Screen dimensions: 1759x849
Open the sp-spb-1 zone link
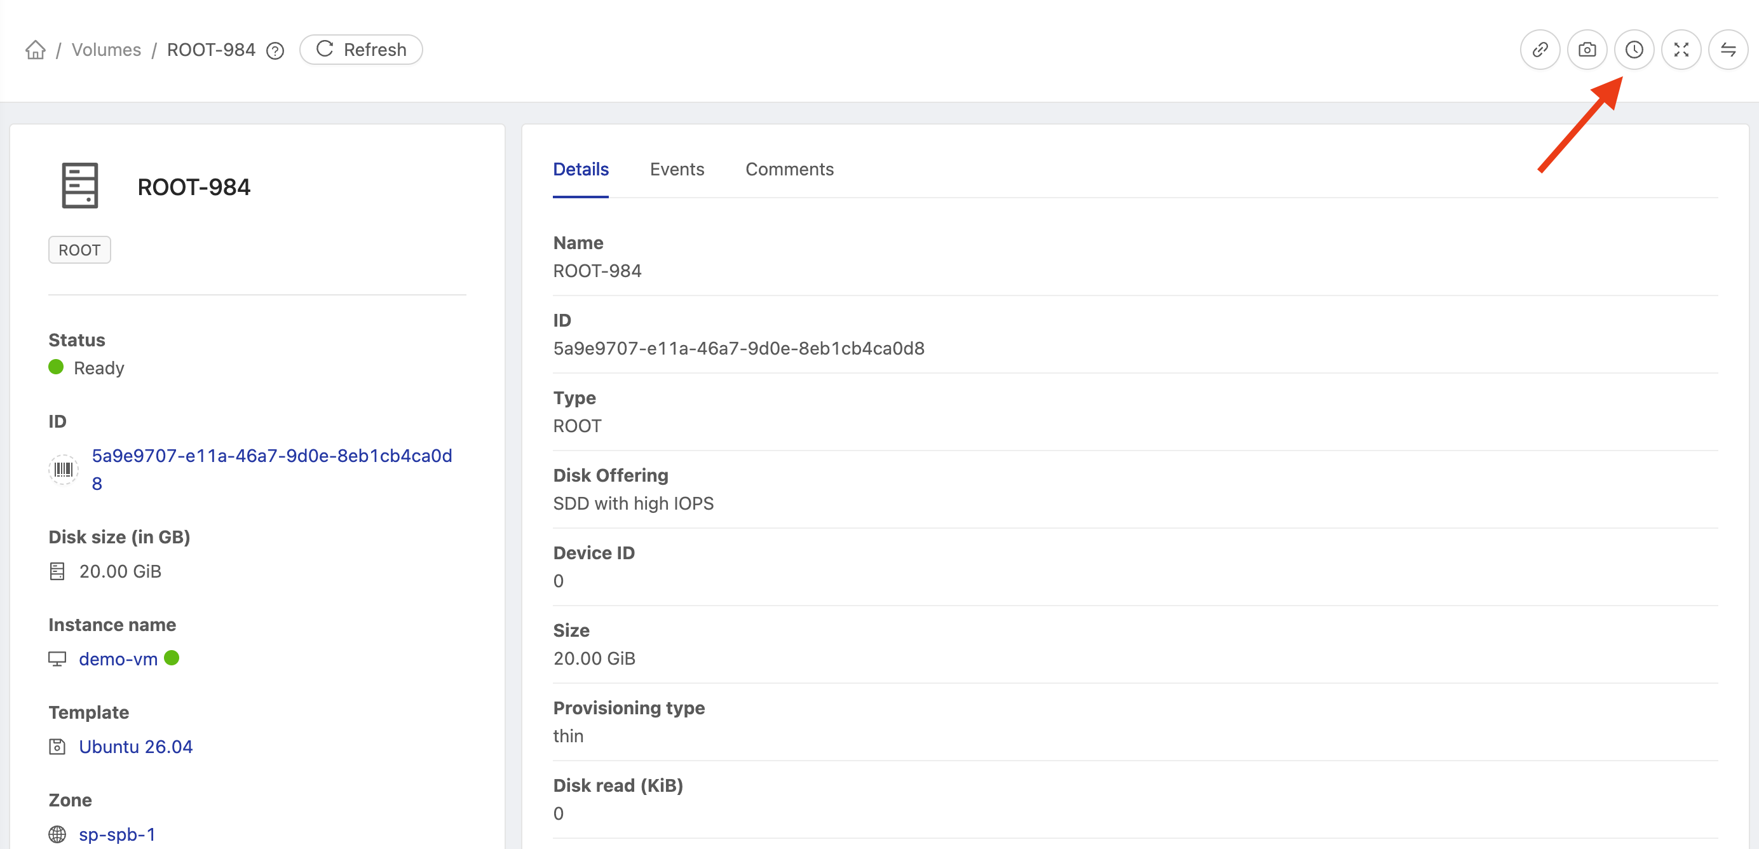pyautogui.click(x=118, y=834)
